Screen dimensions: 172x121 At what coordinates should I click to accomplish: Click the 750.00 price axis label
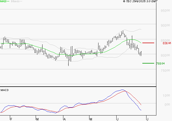point(165,70)
